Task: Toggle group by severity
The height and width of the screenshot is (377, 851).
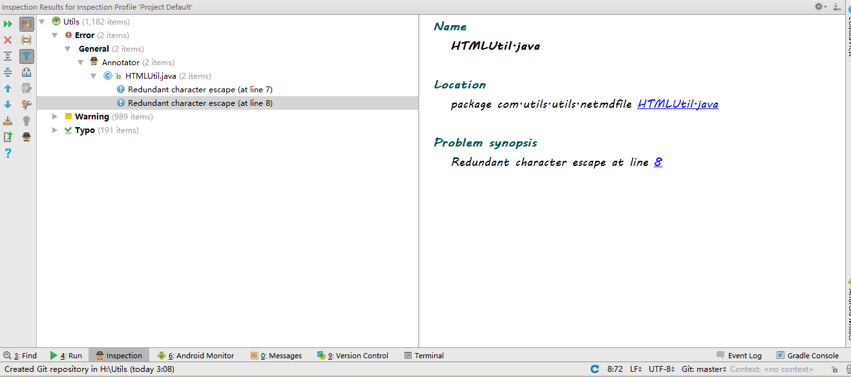Action: 26,24
